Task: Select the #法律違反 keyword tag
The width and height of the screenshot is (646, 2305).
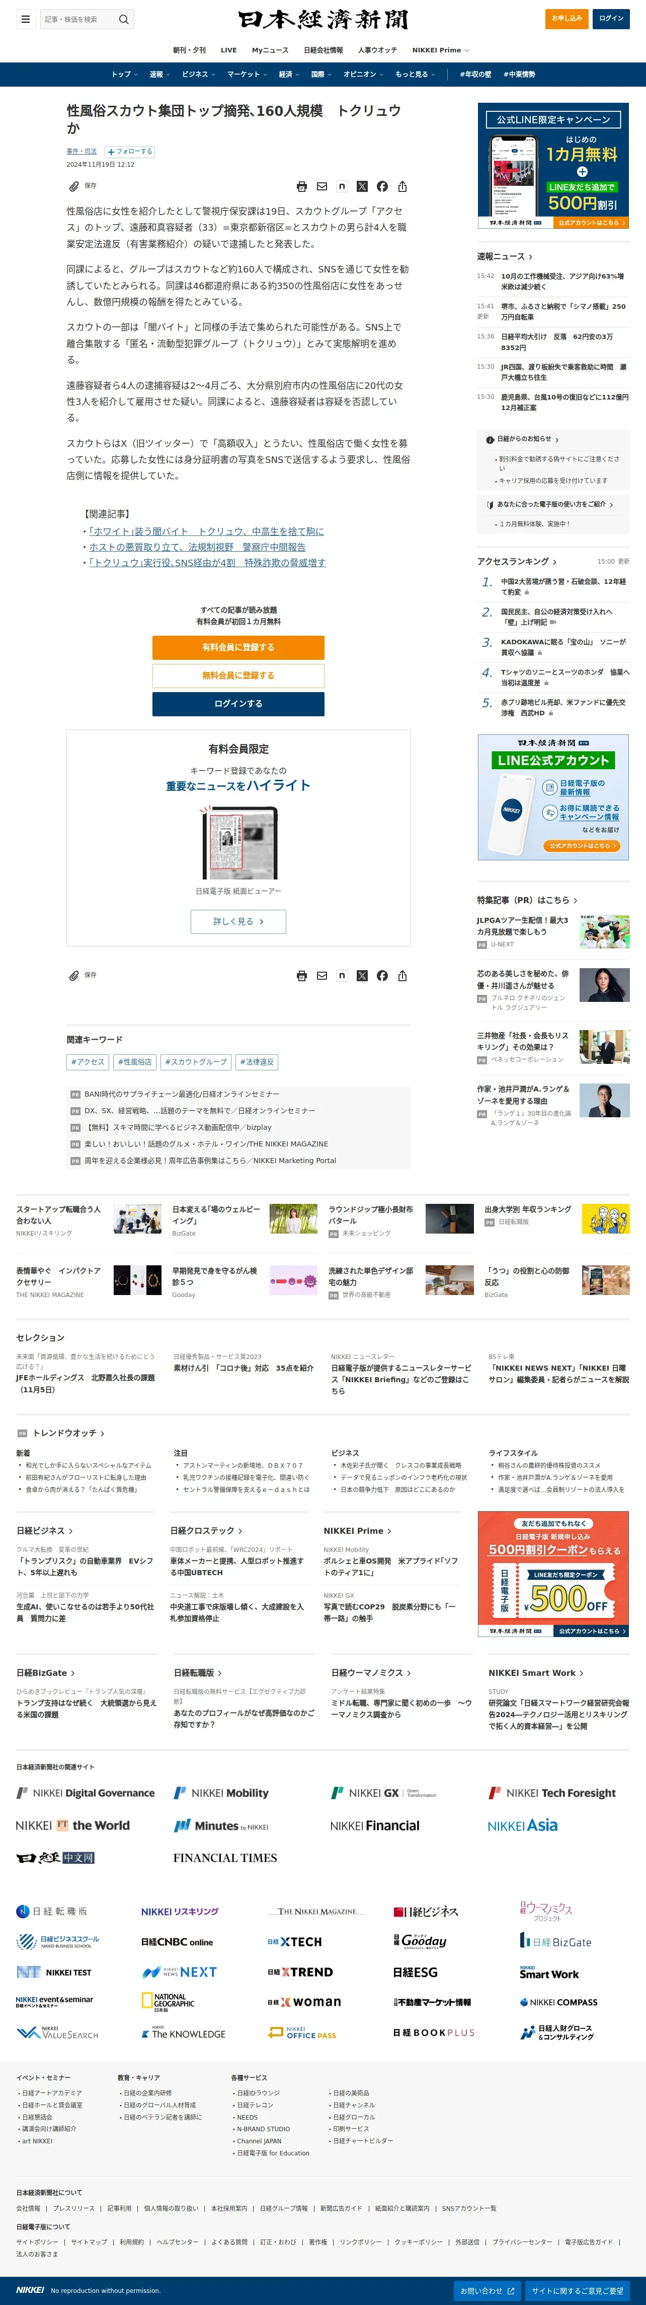Action: [x=257, y=1062]
